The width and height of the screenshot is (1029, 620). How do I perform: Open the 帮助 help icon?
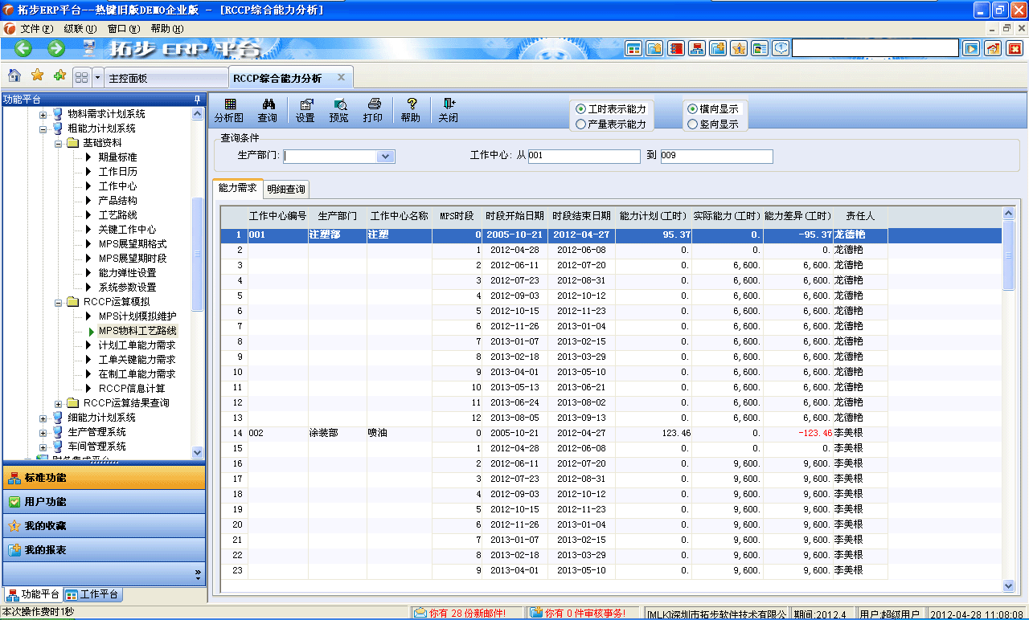pos(411,109)
